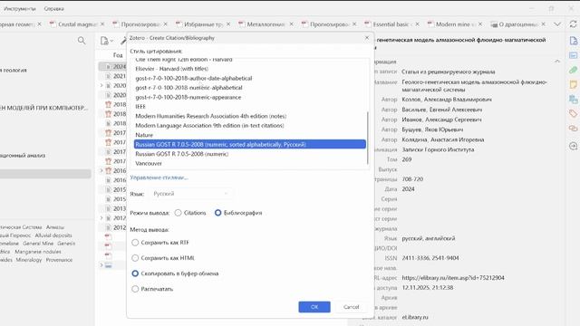Click OK in the bibliography dialog
Viewport: 580px width, 326px height.
coord(314,307)
